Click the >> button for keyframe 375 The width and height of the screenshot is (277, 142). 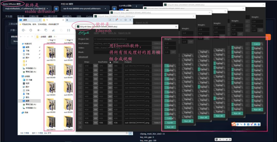[110, 66]
